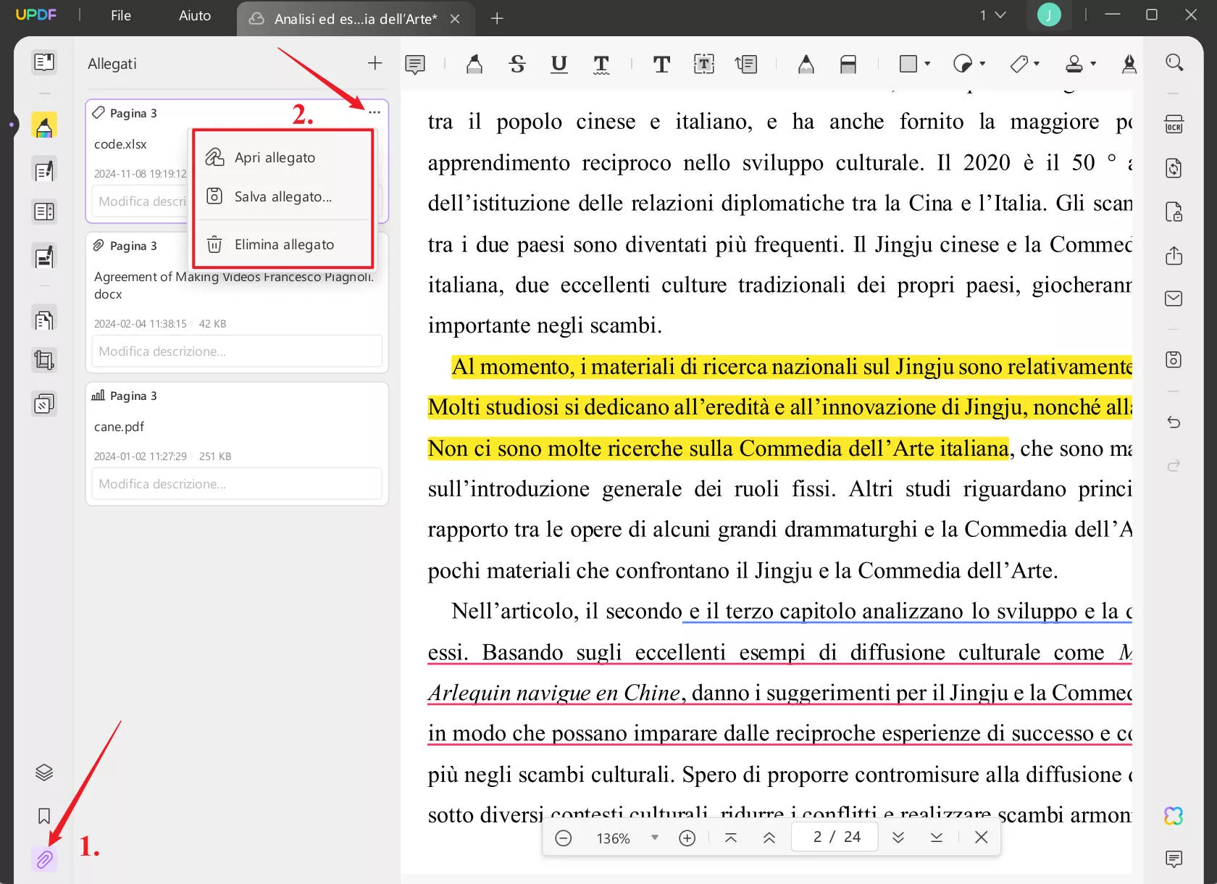Edit description field for Agreement docx attachment
Viewport: 1217px width, 884px height.
click(237, 351)
